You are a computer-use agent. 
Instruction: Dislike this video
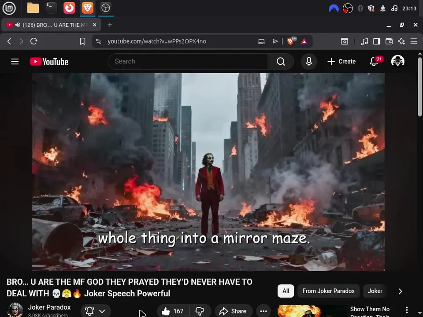[x=200, y=311]
